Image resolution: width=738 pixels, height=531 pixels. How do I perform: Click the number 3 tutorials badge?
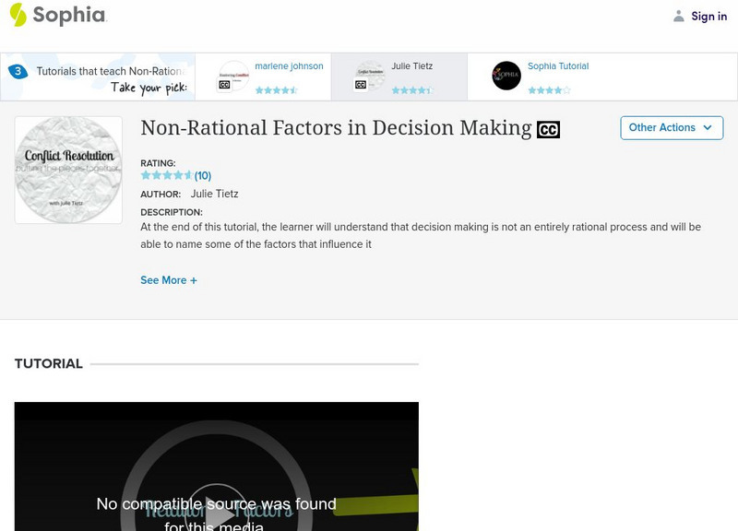(x=18, y=72)
